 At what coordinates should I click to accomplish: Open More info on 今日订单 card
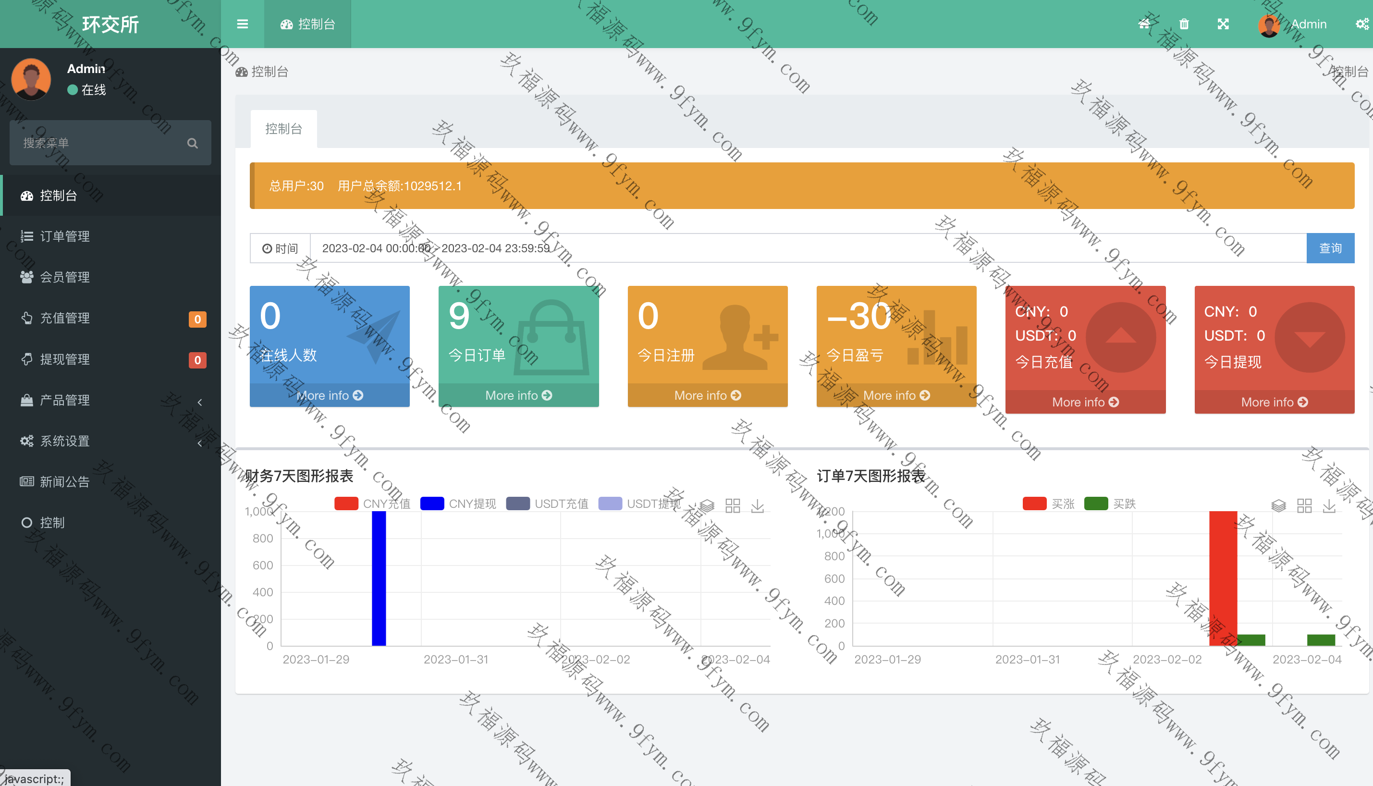(518, 396)
